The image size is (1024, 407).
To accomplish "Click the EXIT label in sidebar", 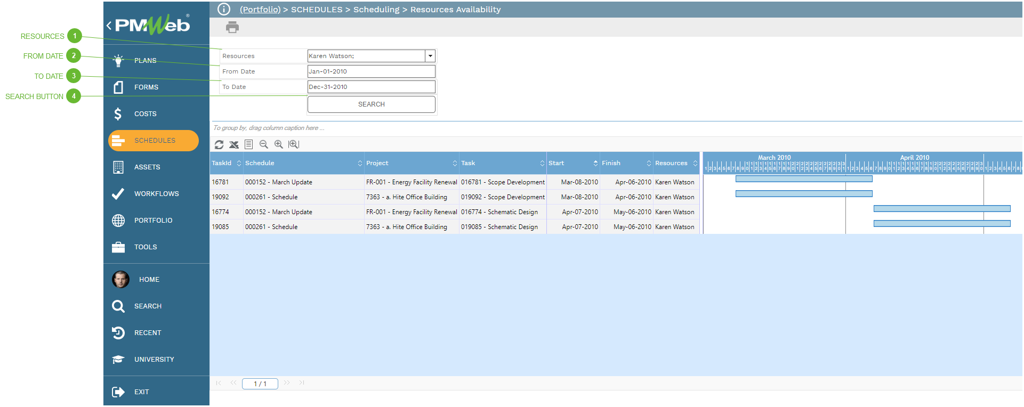I will pyautogui.click(x=142, y=392).
